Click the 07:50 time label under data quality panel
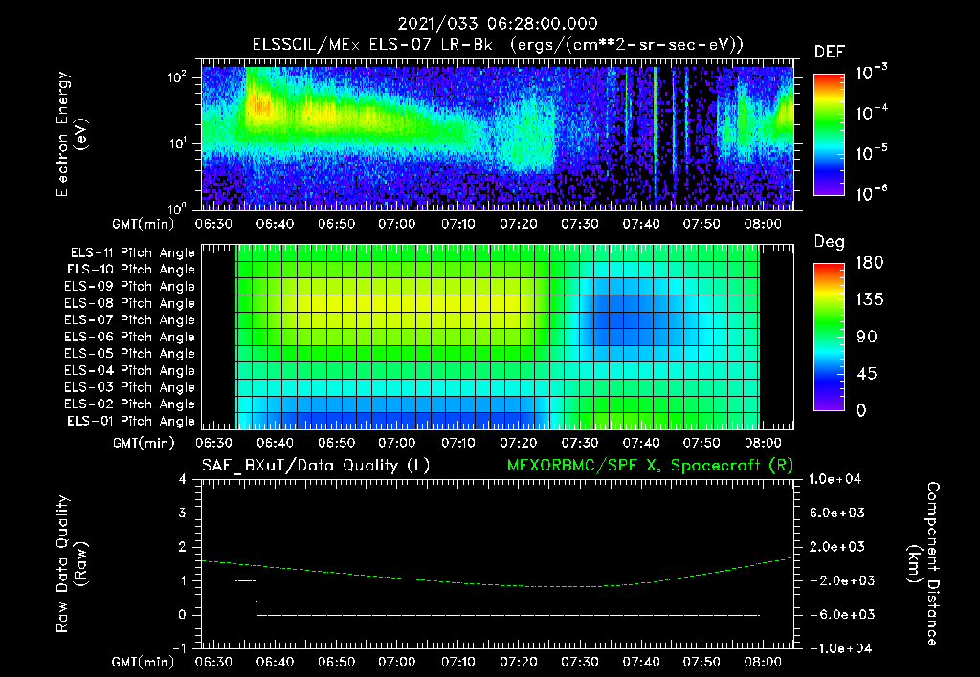This screenshot has width=980, height=677. point(702,662)
